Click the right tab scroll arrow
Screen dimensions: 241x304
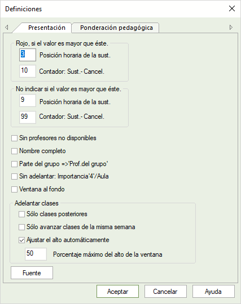231,27
